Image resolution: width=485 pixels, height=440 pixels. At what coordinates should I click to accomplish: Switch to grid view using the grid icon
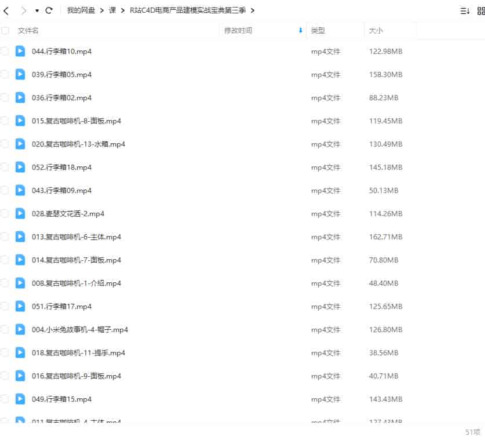[x=481, y=10]
